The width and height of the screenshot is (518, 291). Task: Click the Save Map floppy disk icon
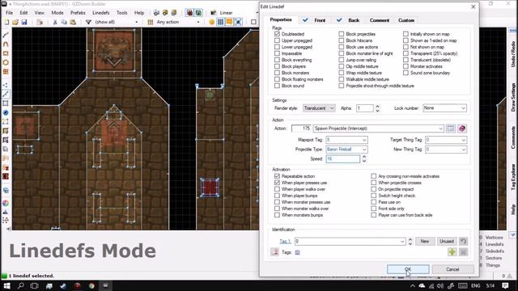24,22
